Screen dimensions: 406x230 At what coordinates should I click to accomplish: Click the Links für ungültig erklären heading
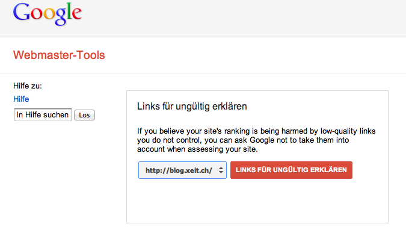click(192, 107)
